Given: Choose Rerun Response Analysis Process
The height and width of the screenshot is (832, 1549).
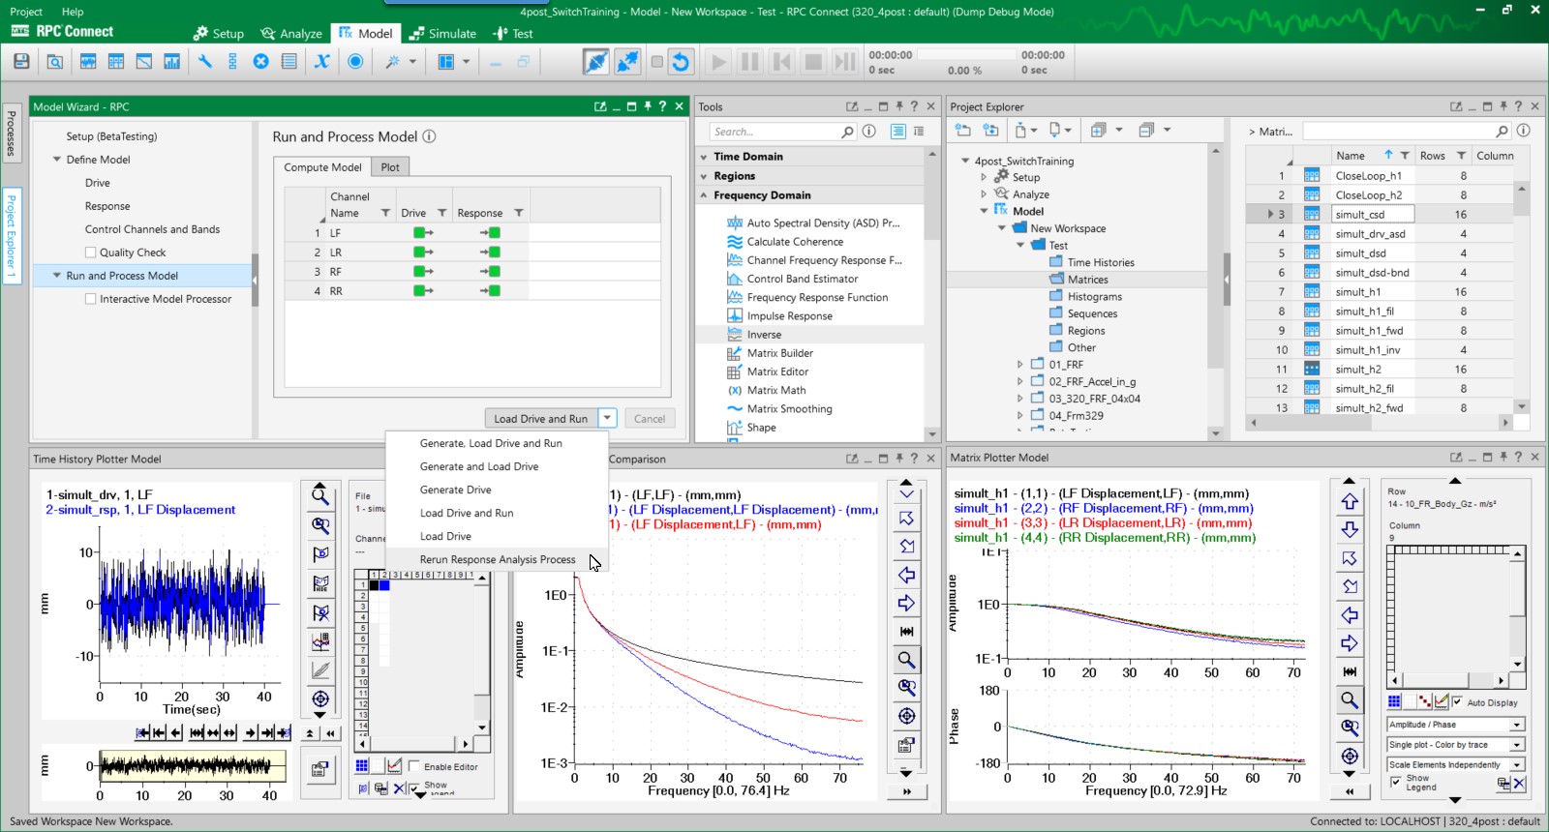Looking at the screenshot, I should [497, 559].
